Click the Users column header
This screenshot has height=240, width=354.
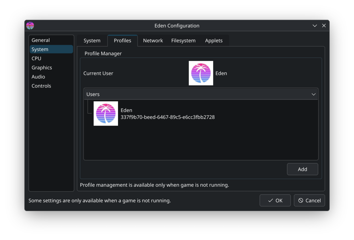[x=201, y=94]
